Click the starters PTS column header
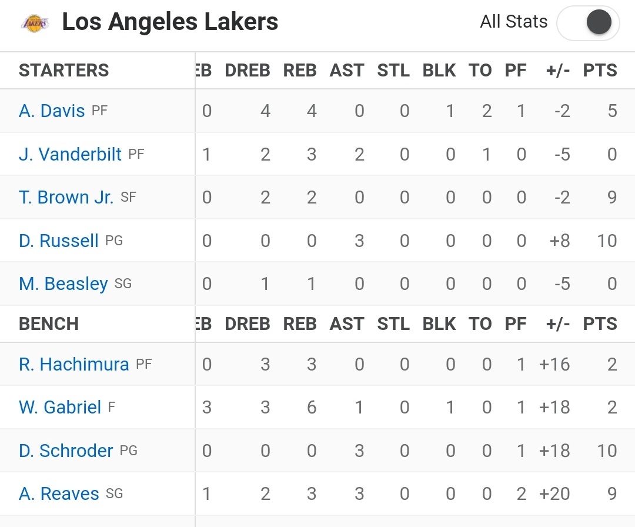This screenshot has height=527, width=635. click(600, 71)
